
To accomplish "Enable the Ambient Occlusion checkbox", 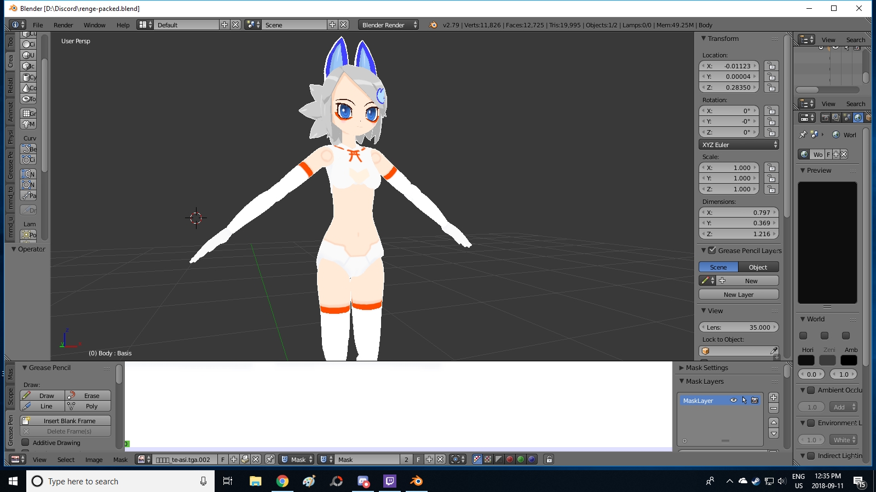I will tap(811, 390).
